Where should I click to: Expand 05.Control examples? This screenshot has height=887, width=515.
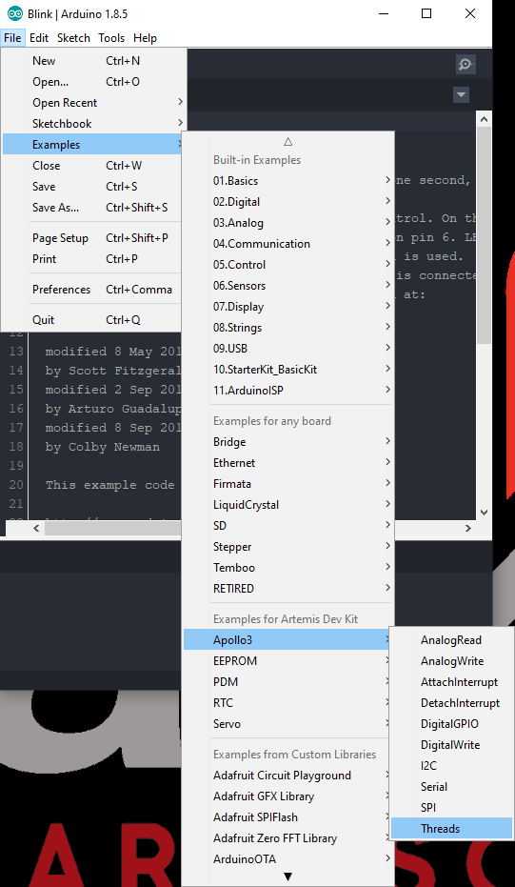[287, 265]
